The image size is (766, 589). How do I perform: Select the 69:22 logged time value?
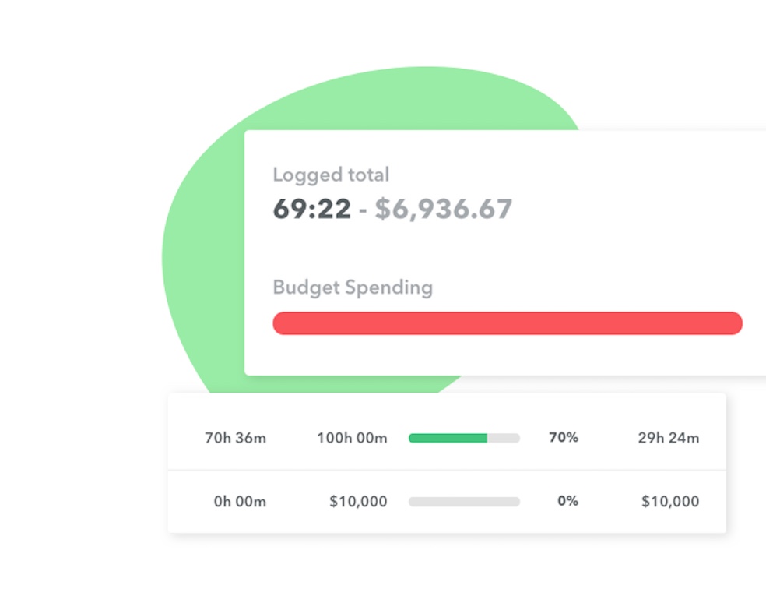tap(311, 209)
